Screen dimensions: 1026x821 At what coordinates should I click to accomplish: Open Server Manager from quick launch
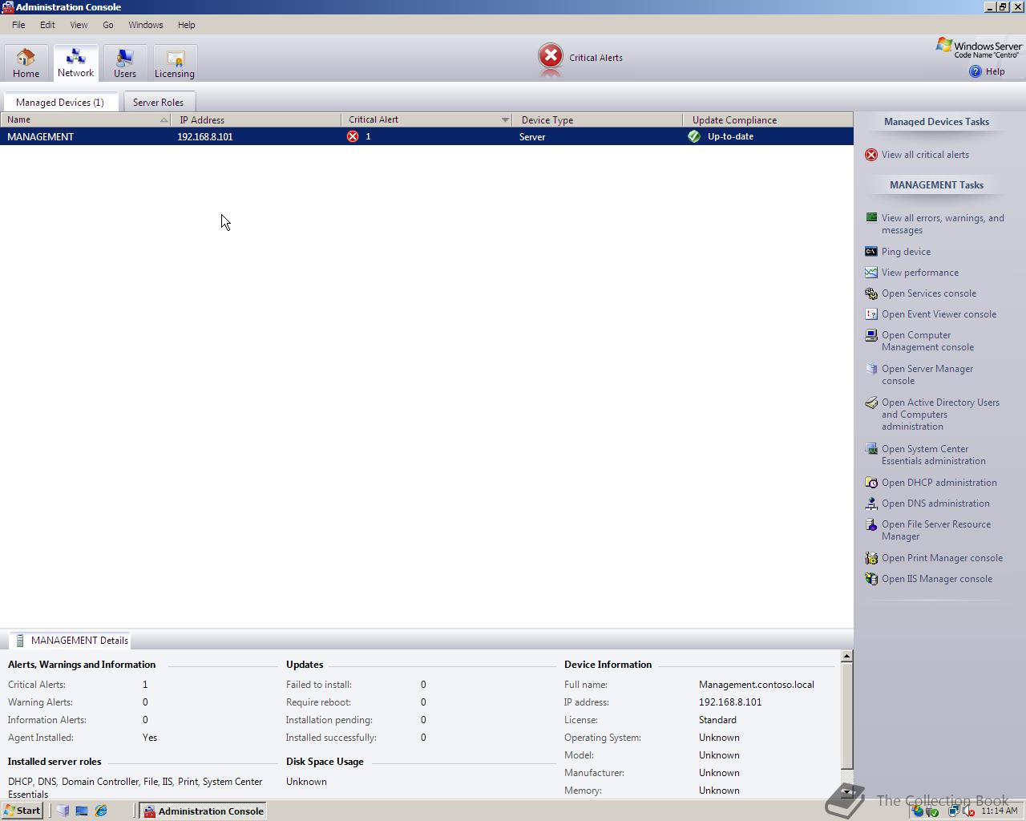[x=63, y=811]
